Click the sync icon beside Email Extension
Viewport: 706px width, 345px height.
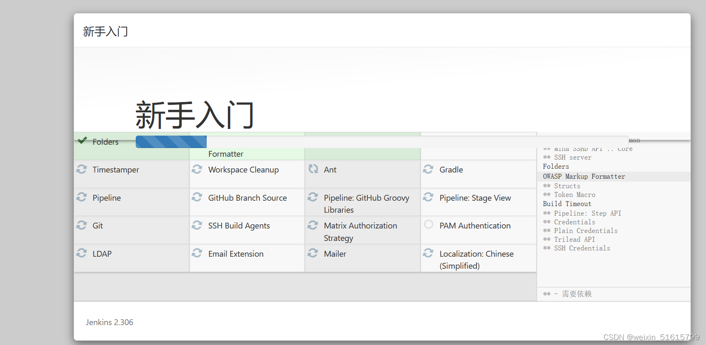point(197,253)
